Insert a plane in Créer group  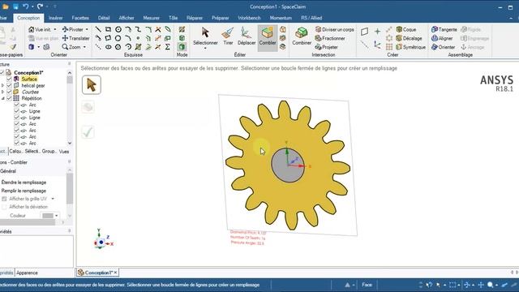point(364,32)
